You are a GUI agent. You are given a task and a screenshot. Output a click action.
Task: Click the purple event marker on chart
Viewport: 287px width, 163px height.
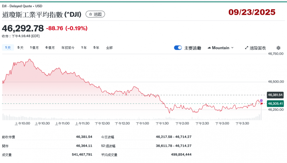pyautogui.click(x=261, y=101)
